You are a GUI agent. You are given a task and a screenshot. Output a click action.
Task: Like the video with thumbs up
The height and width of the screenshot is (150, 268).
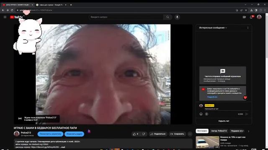coord(136,134)
